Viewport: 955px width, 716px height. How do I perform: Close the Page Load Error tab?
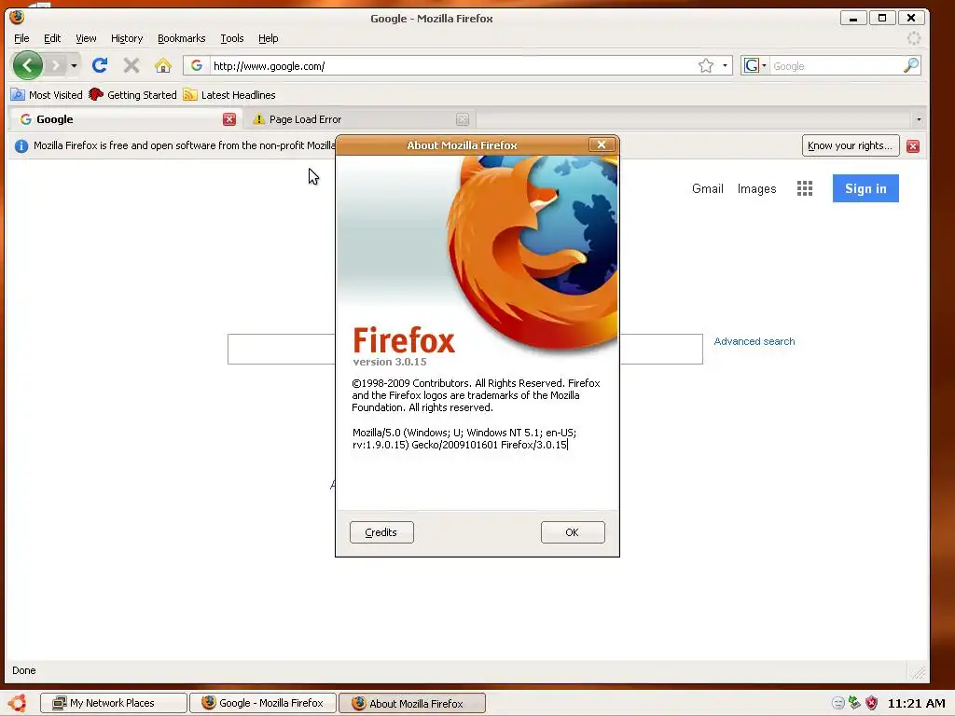pos(463,119)
